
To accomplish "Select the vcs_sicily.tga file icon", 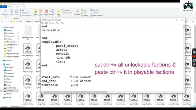I will click(187, 97).
